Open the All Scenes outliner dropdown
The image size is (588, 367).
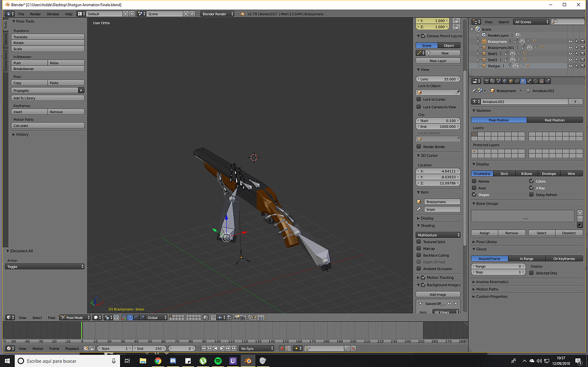click(531, 22)
